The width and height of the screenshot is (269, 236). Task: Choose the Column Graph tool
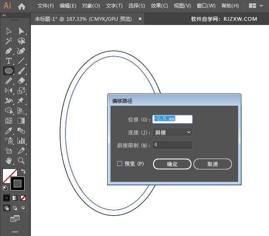click(x=21, y=141)
